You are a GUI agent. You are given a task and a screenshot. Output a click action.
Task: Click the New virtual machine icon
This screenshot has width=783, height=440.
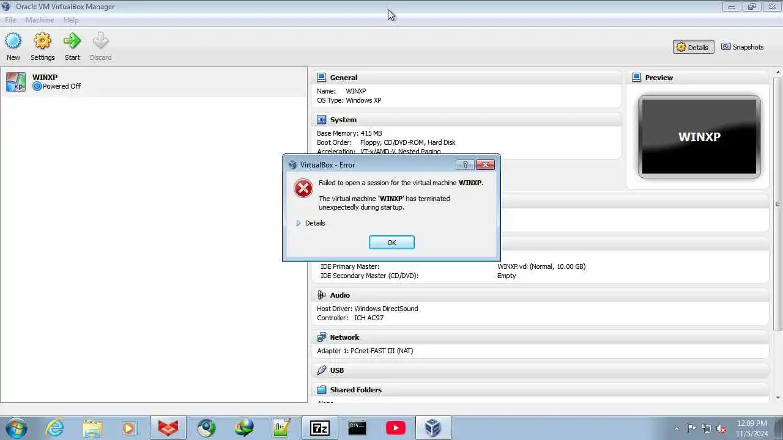[13, 42]
